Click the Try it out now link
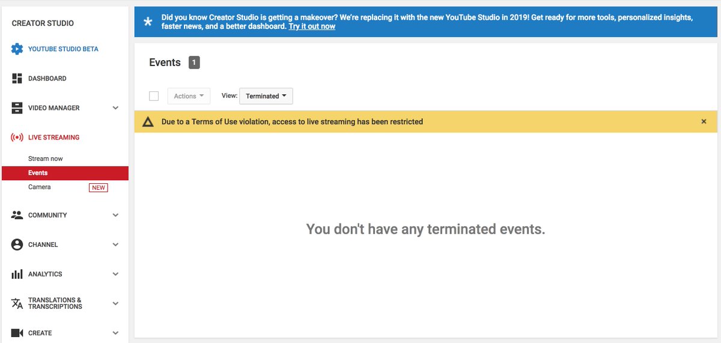 tap(312, 26)
